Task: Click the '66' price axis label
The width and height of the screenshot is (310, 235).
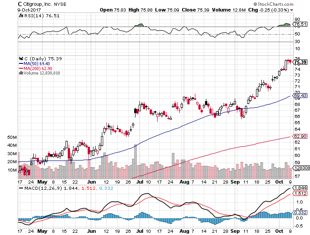Action: point(297,117)
